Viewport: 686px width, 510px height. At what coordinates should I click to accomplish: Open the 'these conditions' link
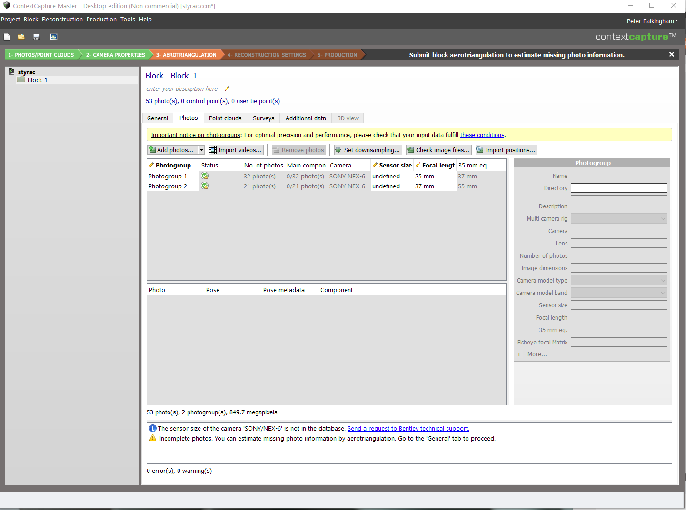(482, 135)
